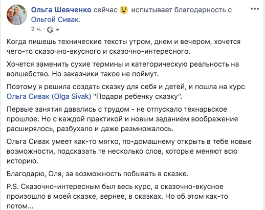Open Ольга Шевченко's profile picture
The image size is (265, 210).
click(17, 15)
